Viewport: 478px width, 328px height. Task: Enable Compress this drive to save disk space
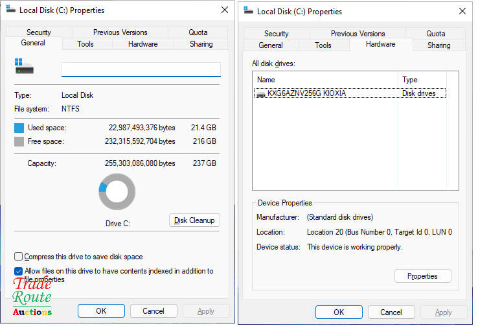19,257
